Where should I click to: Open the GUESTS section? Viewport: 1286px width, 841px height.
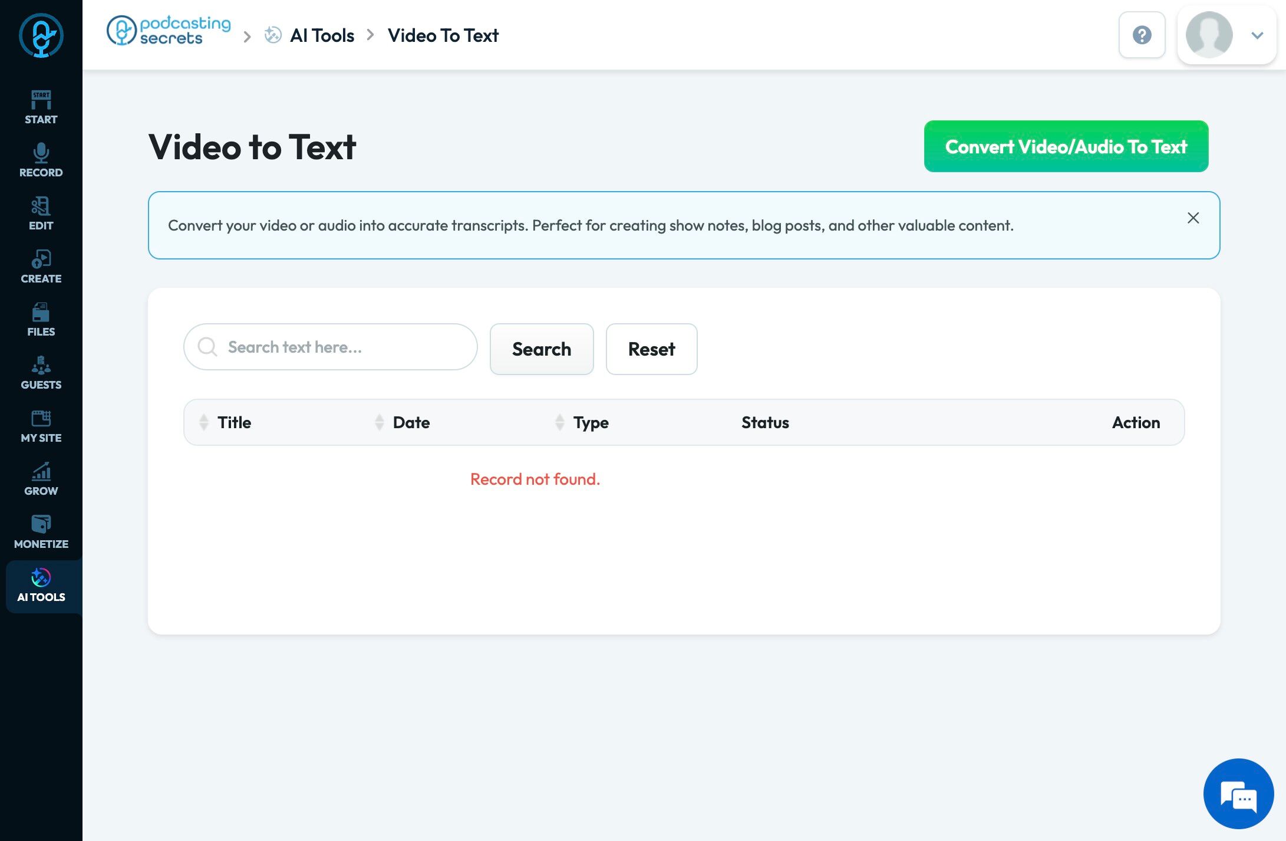pos(41,373)
